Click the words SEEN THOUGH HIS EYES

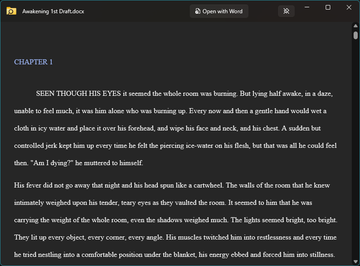pos(79,94)
